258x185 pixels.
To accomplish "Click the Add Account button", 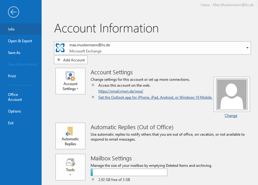I will point(71,60).
